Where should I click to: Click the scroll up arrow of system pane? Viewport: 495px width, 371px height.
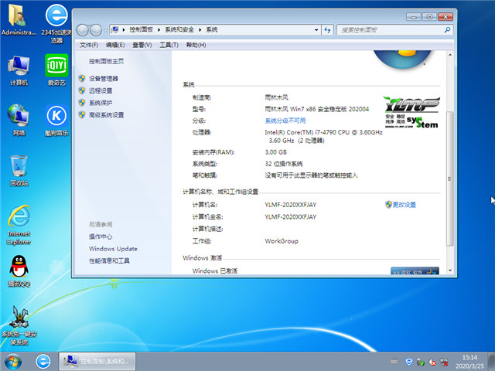tap(450, 55)
